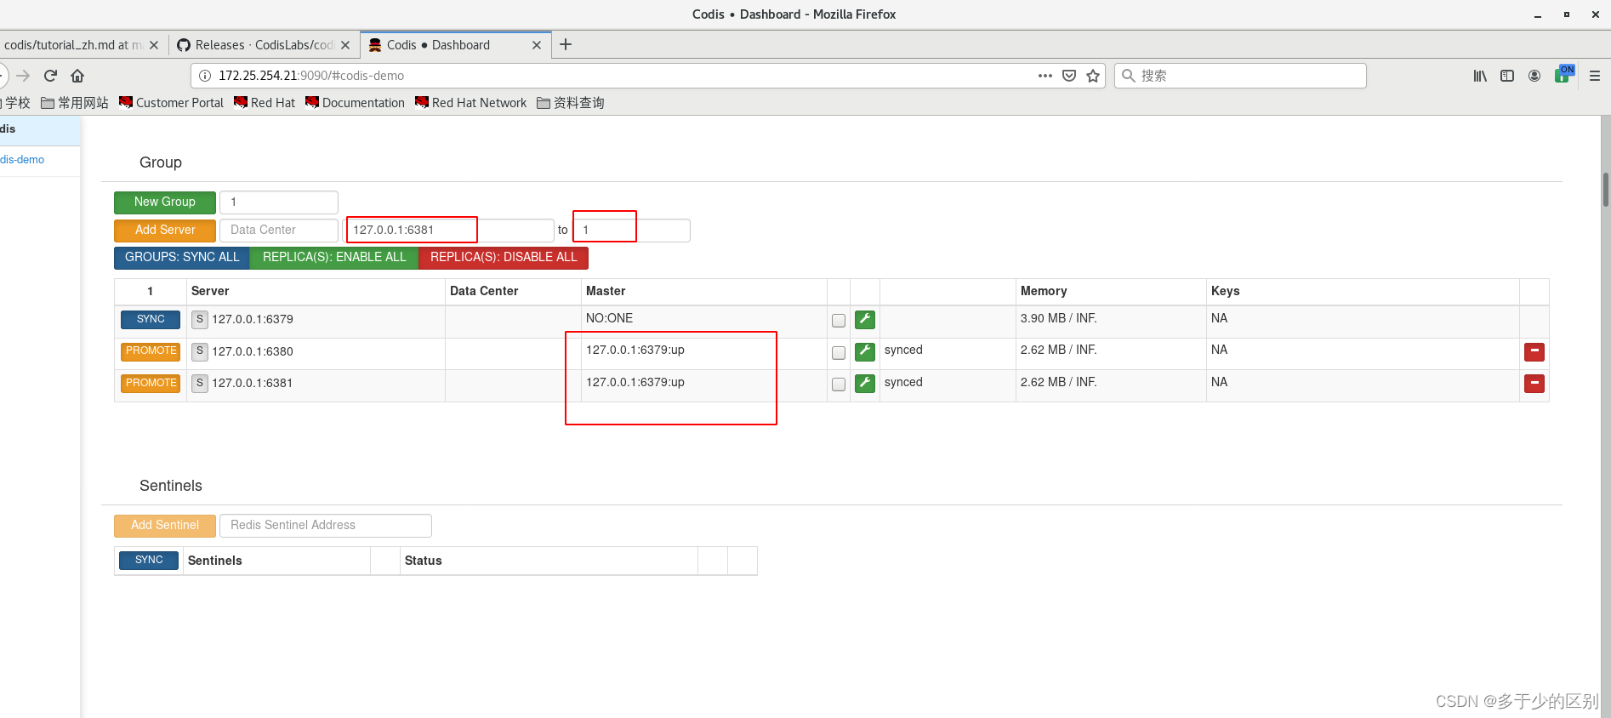
Task: Go forward in browser history
Action: pos(23,76)
